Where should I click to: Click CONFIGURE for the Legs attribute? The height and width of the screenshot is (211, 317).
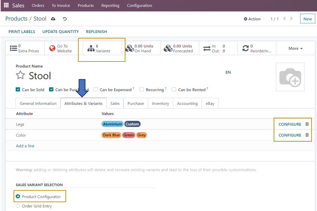(x=290, y=124)
